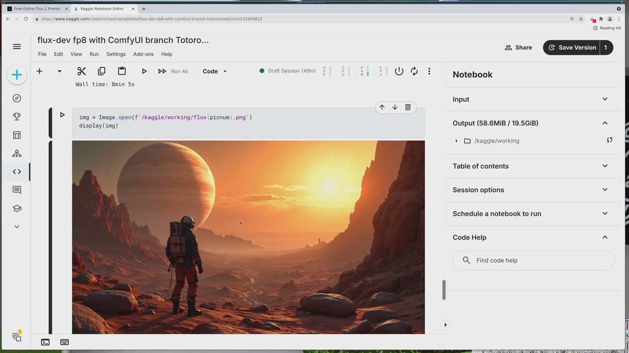This screenshot has height=353, width=629.
Task: Restart the session with refresh icon
Action: pyautogui.click(x=414, y=71)
